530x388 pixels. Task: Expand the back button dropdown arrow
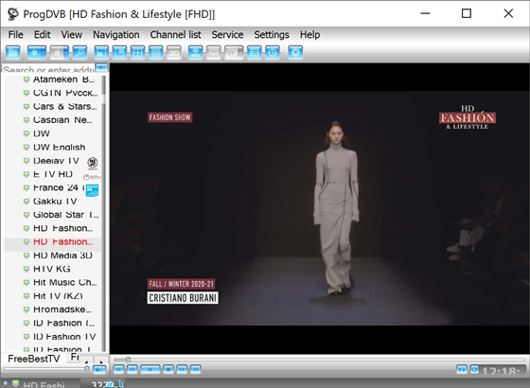44,53
